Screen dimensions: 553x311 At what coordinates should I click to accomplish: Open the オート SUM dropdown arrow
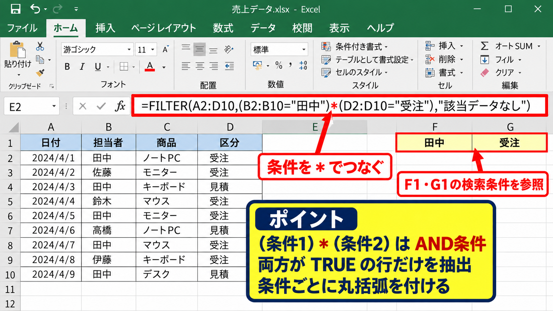(x=539, y=46)
